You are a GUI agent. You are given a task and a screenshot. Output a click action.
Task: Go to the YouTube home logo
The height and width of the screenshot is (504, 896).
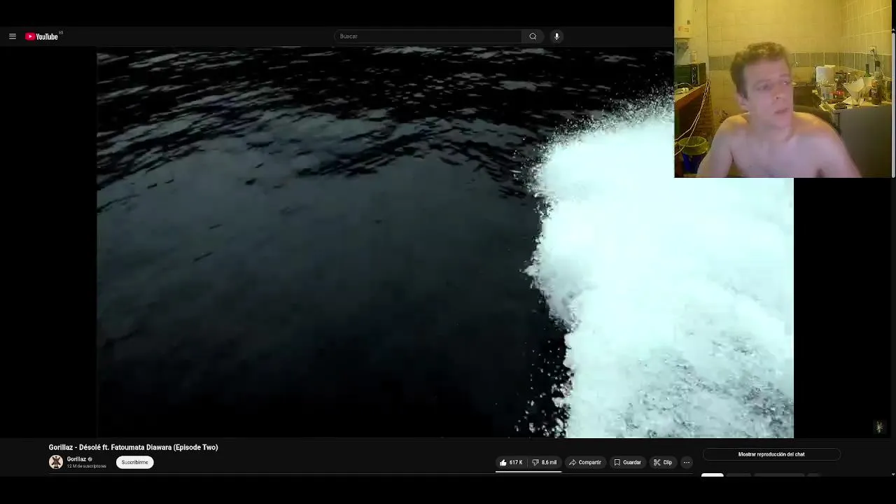pos(42,36)
